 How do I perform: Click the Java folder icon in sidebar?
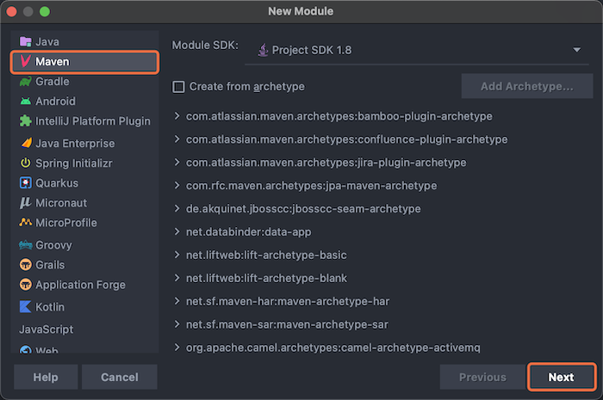click(x=25, y=41)
